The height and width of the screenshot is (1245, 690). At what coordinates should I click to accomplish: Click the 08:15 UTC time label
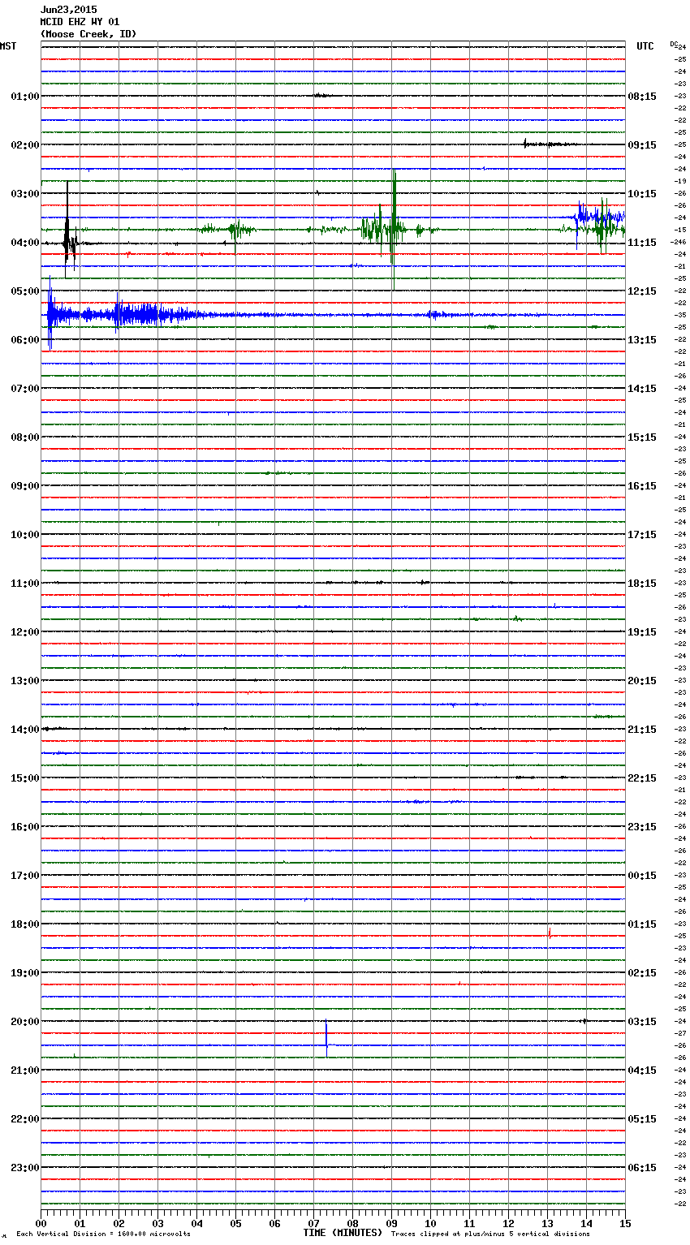click(x=642, y=97)
